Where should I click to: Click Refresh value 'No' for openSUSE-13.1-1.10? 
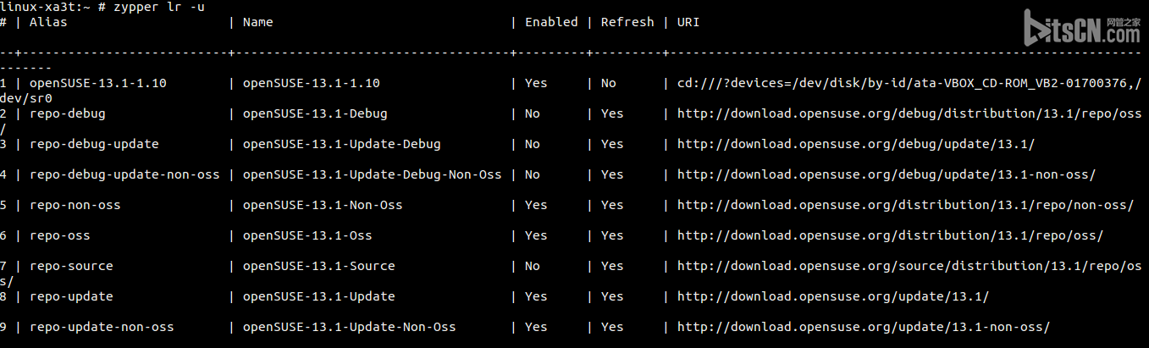[609, 83]
